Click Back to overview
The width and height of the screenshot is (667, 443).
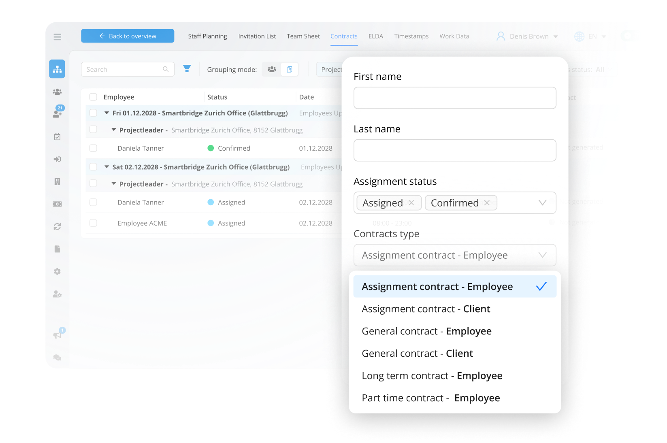[x=127, y=36]
